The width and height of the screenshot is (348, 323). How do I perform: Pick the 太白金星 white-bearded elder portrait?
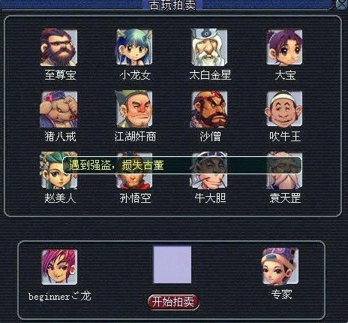tap(209, 47)
